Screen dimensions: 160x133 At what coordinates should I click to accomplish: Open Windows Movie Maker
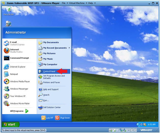point(19,104)
